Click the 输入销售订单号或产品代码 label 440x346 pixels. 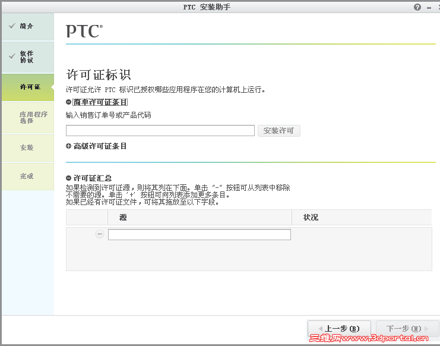108,115
